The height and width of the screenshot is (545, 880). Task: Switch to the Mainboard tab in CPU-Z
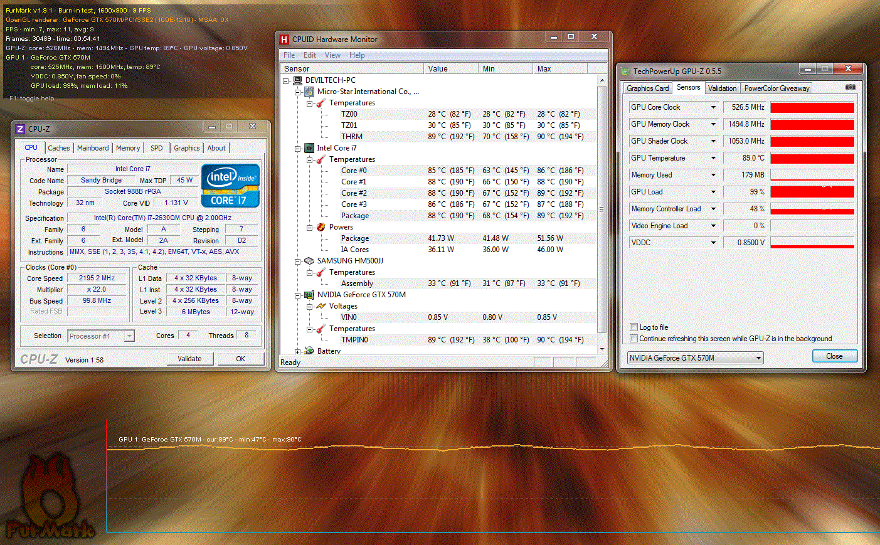[93, 148]
